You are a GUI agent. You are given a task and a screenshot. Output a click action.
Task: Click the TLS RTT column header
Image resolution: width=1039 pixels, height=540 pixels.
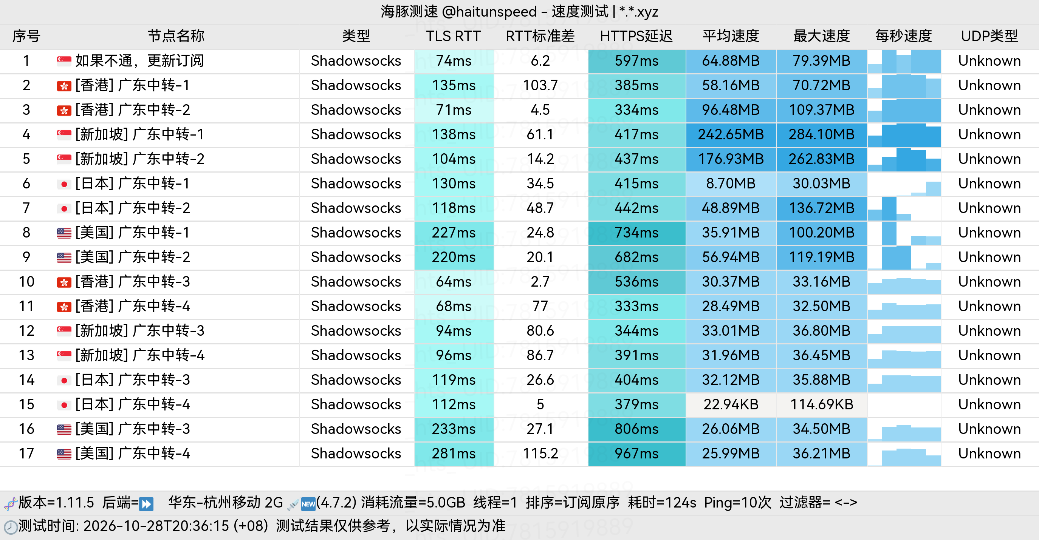click(x=453, y=36)
